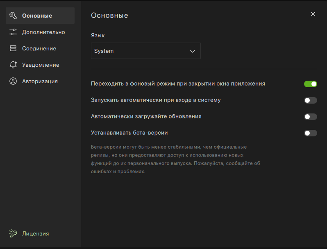Viewport: 327px width, 249px height.
Task: Switch to the Дополнительно settings section
Action: point(43,32)
